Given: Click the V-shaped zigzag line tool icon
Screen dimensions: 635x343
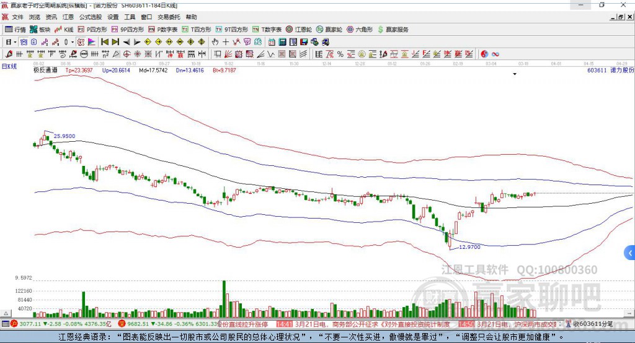Looking at the screenshot, I should coord(270,54).
